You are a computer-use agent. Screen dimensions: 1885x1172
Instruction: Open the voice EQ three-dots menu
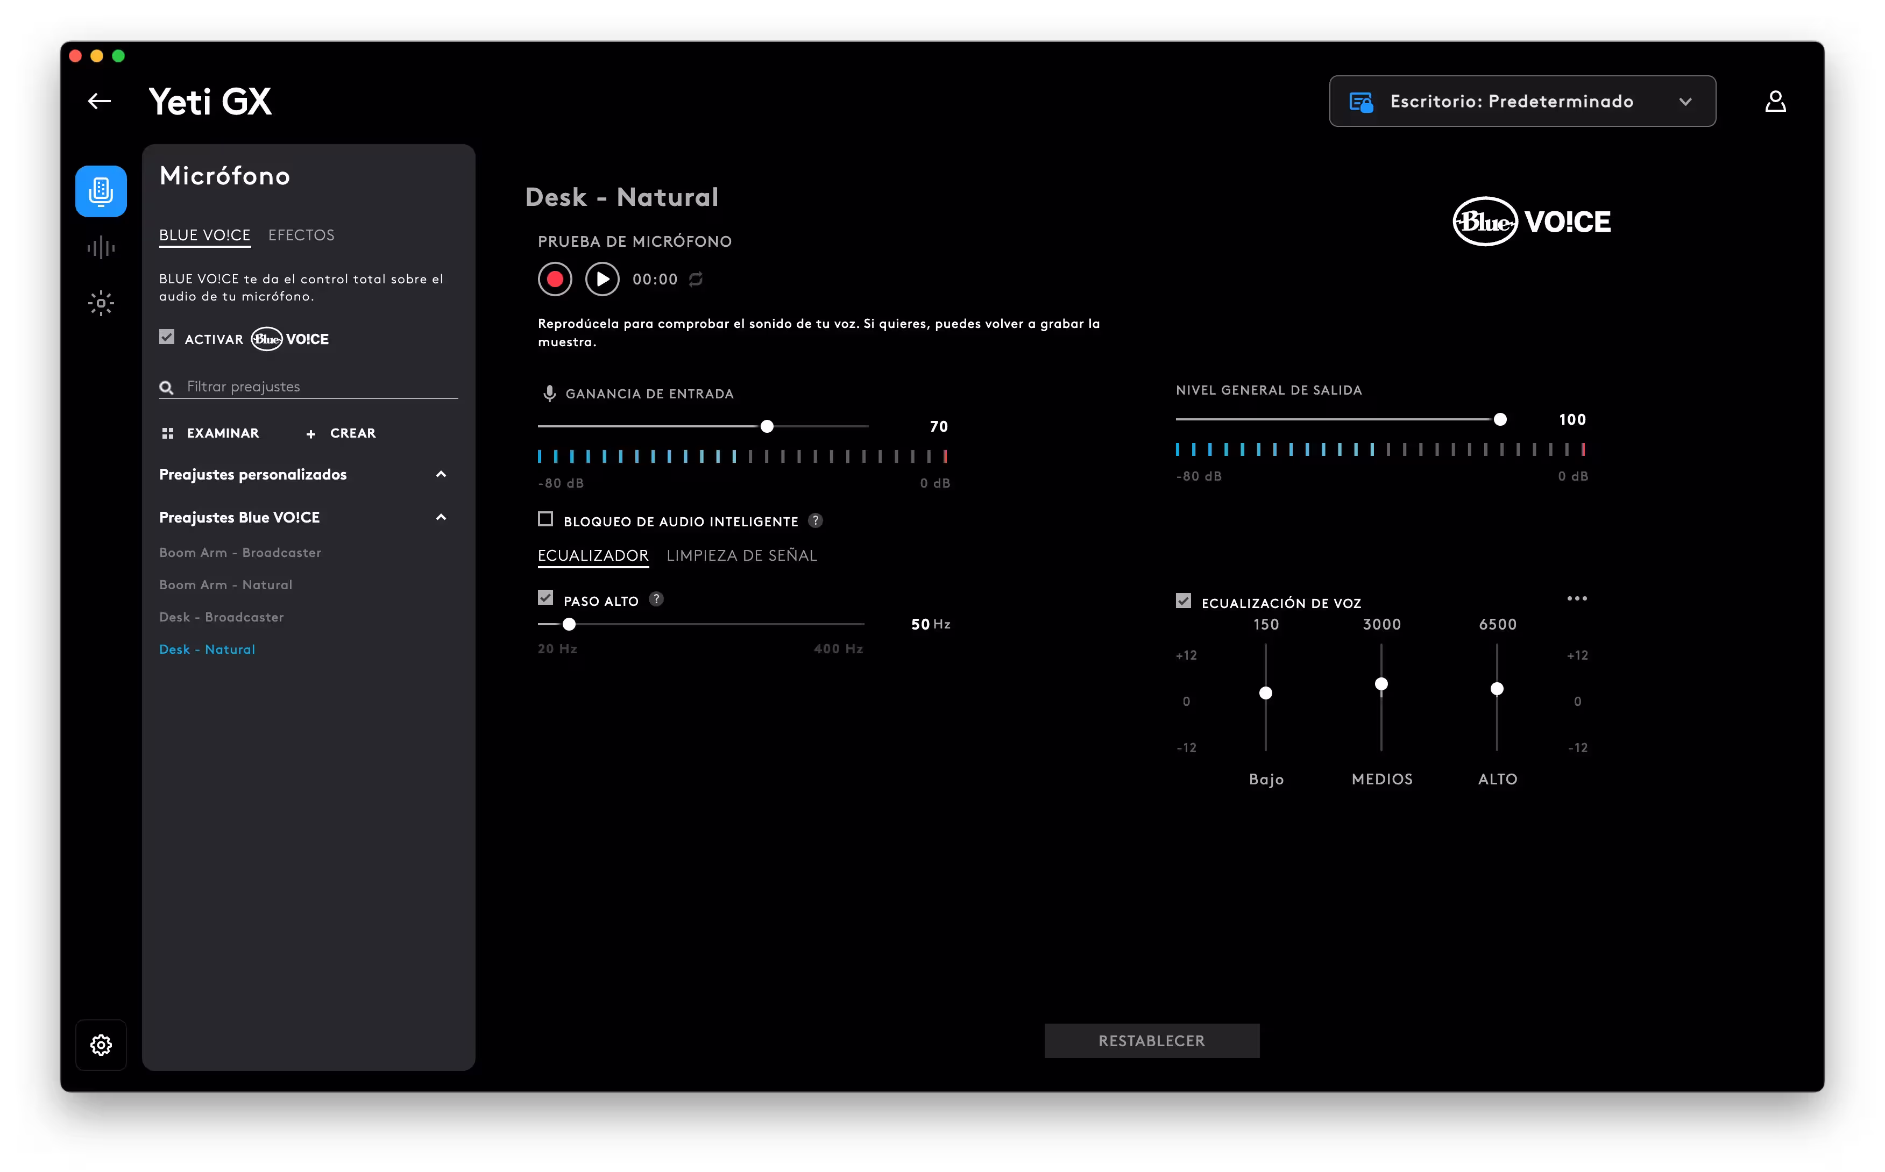[x=1576, y=598]
